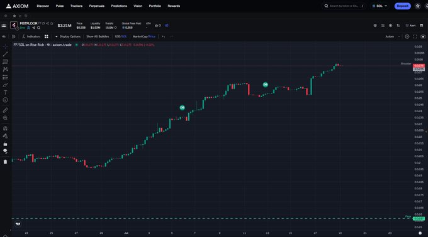The image size is (428, 237).
Task: Select the pattern drawing tool
Action: point(5,70)
